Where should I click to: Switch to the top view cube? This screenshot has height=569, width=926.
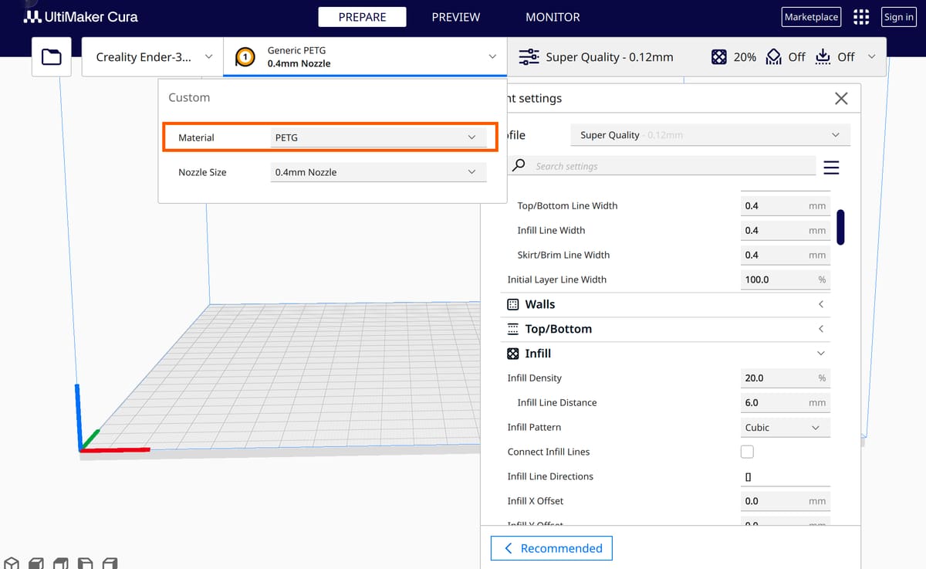(60, 563)
